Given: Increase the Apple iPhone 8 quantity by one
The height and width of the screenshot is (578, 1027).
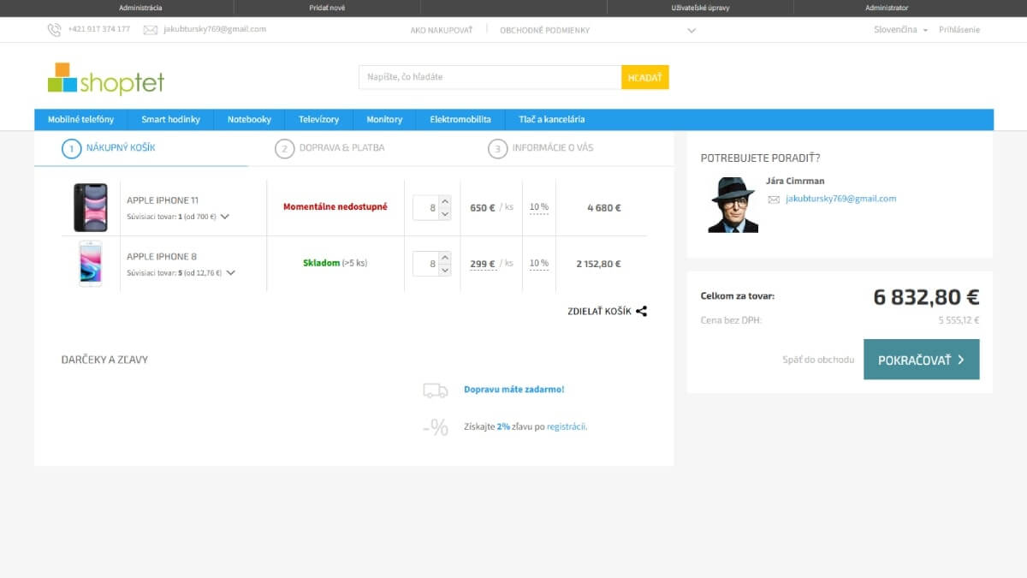Looking at the screenshot, I should click(x=444, y=258).
